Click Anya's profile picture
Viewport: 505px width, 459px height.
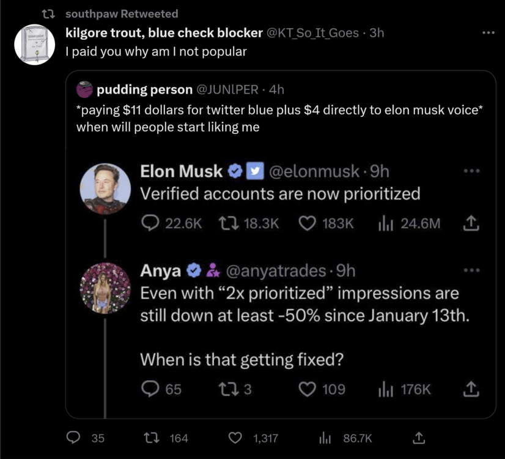coord(106,288)
